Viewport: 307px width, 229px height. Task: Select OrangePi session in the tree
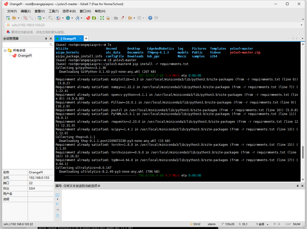pos(25,56)
